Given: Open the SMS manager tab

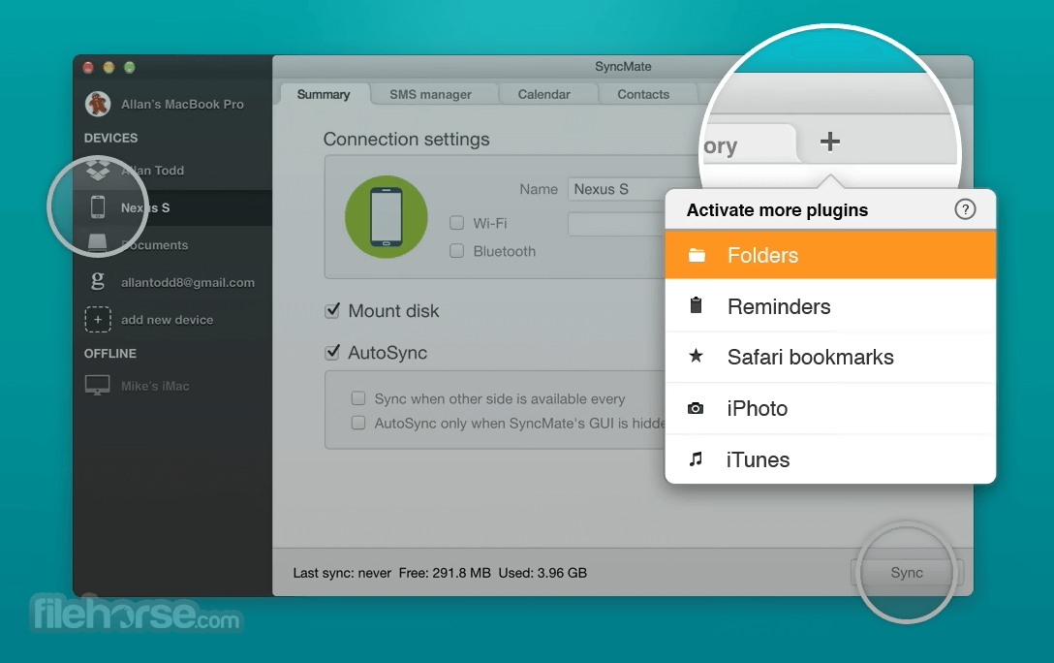Looking at the screenshot, I should click(x=431, y=94).
